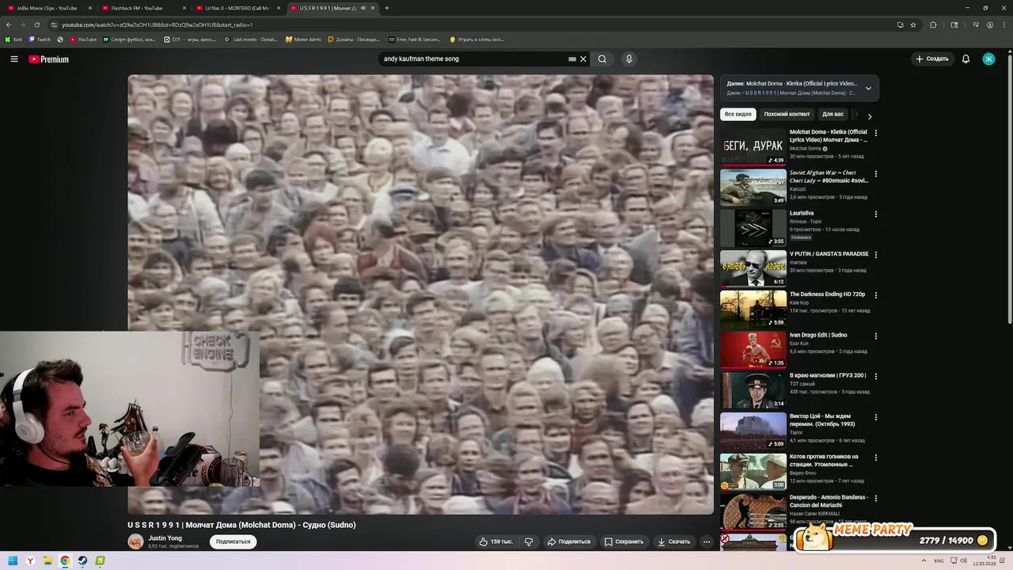Click the main video player
Screen dimensions: 1013x570
click(x=420, y=294)
